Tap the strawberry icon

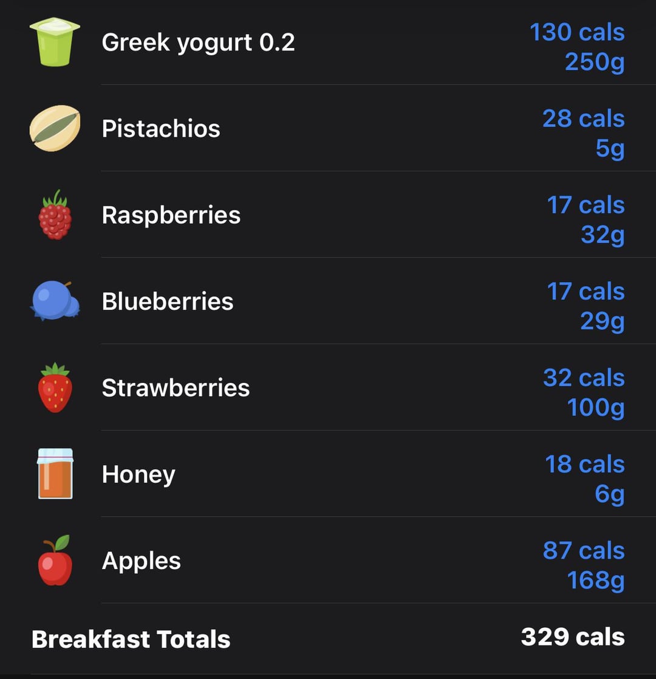point(55,388)
